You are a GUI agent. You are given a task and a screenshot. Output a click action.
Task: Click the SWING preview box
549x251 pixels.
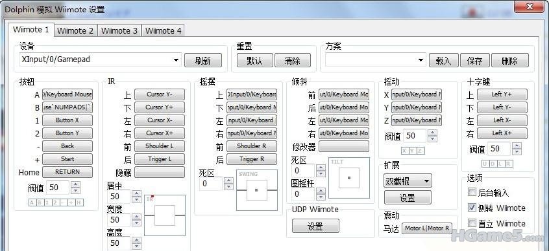256,190
